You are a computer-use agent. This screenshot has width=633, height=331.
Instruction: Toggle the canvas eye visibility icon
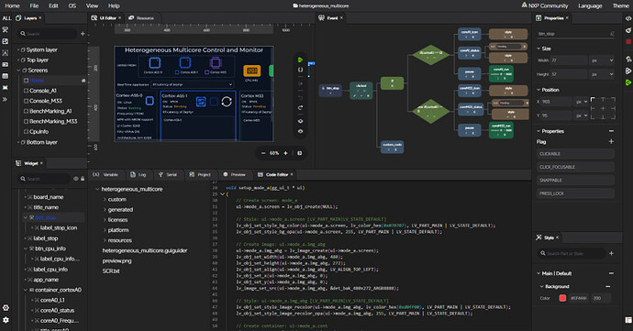coord(300,121)
